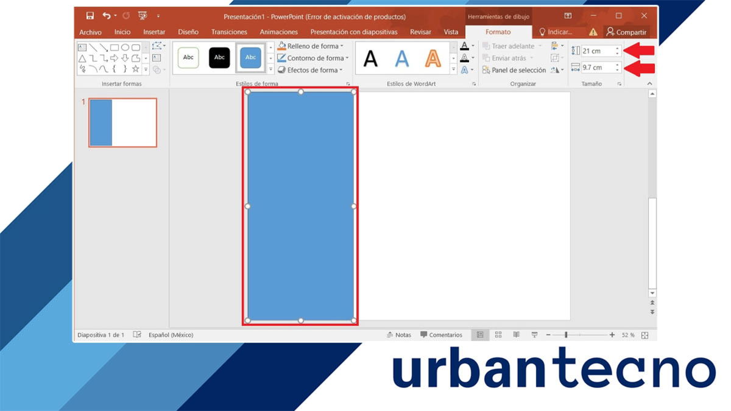
Task: Click the Panel de selección icon
Action: coord(486,70)
